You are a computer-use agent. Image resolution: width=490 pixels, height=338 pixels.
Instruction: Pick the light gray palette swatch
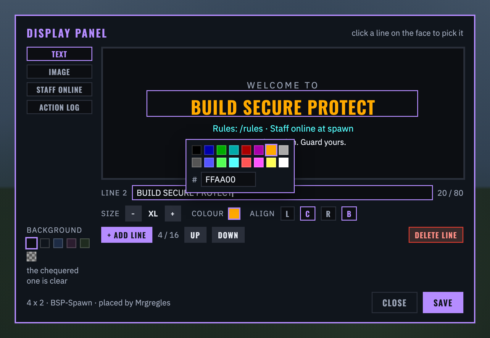(283, 150)
